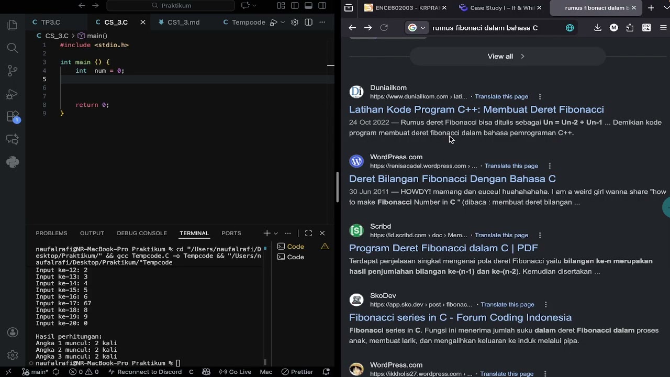
Task: Click Reconnect to Discord in status bar
Action: coord(145,372)
